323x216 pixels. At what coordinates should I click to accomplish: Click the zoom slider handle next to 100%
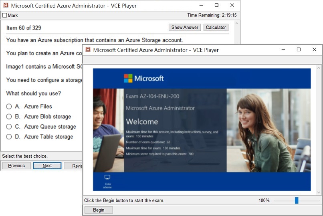click(297, 200)
